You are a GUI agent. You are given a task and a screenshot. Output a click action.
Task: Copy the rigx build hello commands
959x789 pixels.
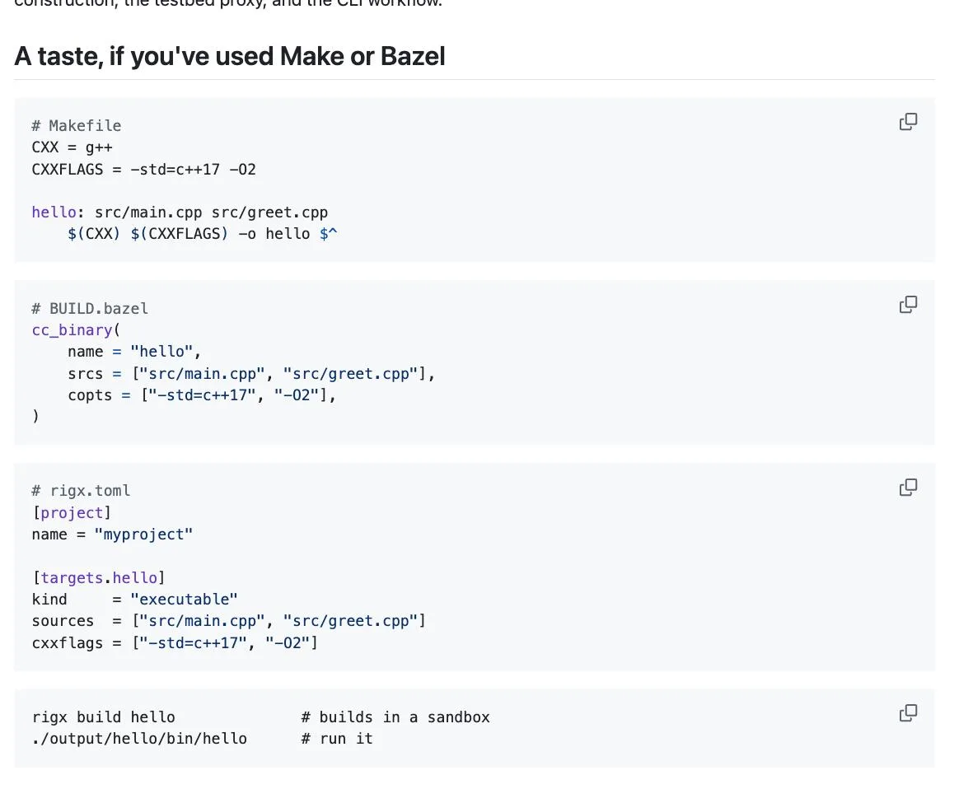[x=908, y=712]
